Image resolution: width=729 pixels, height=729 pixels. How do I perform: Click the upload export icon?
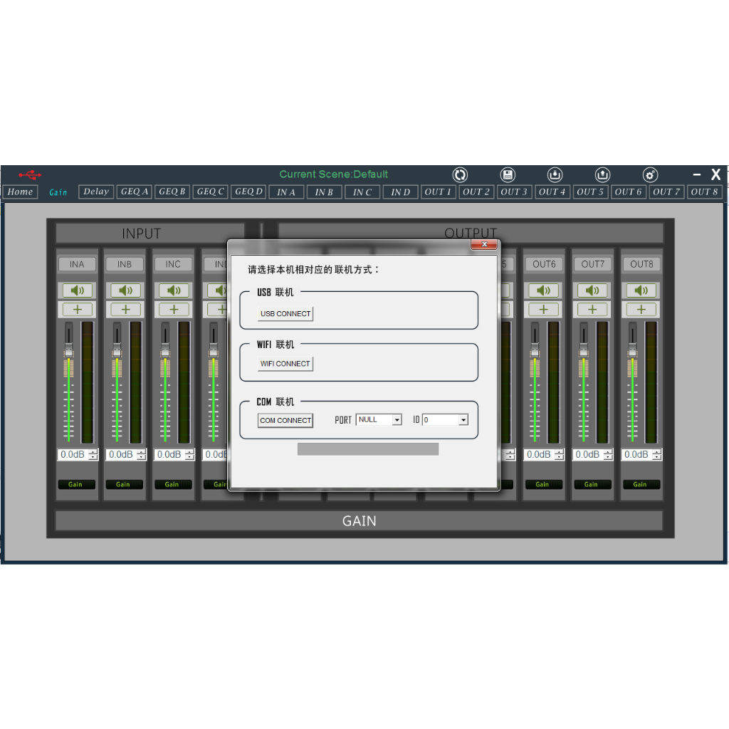pyautogui.click(x=602, y=175)
